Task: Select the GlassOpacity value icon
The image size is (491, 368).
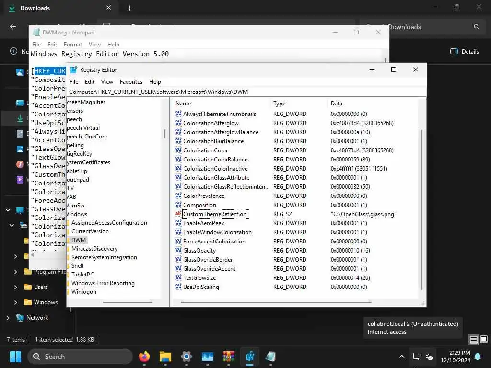Action: point(178,250)
